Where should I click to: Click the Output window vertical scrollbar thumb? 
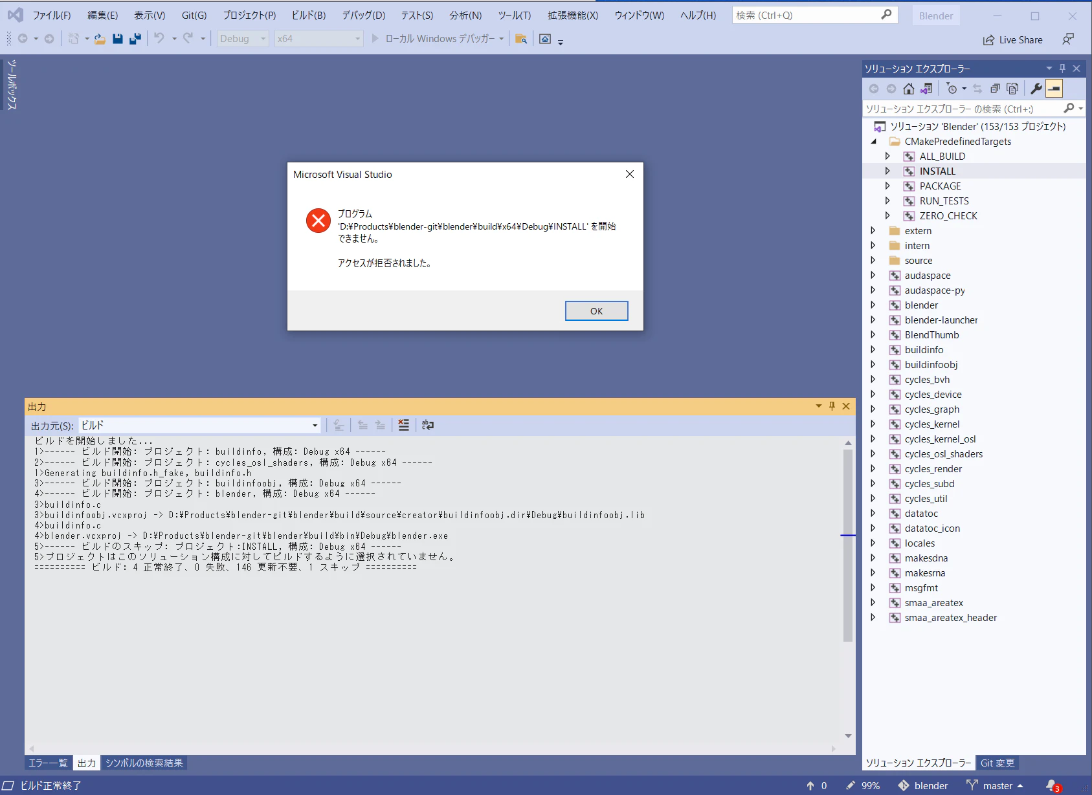click(848, 545)
